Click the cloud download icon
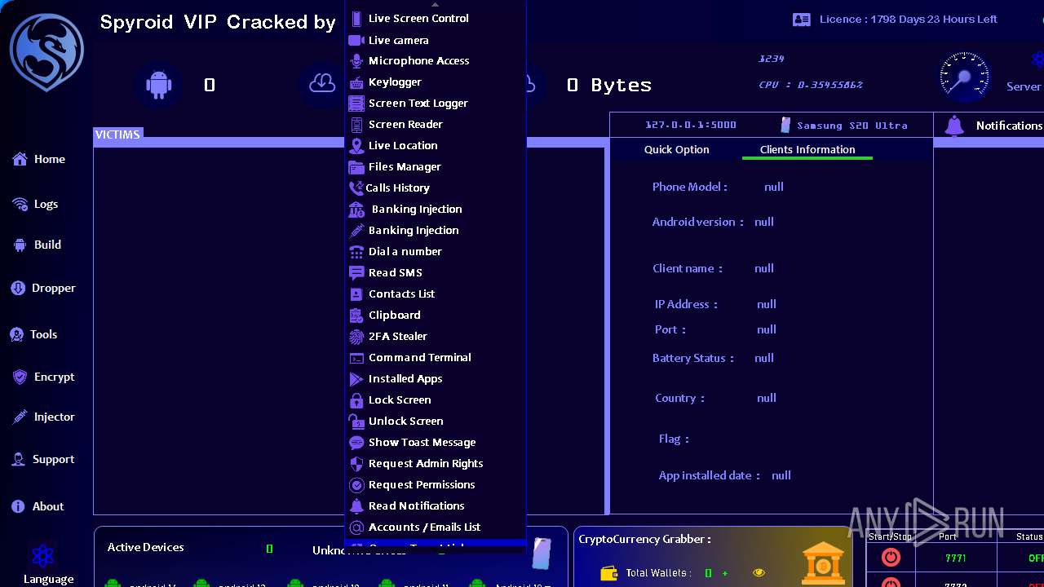1044x587 pixels. [x=322, y=83]
